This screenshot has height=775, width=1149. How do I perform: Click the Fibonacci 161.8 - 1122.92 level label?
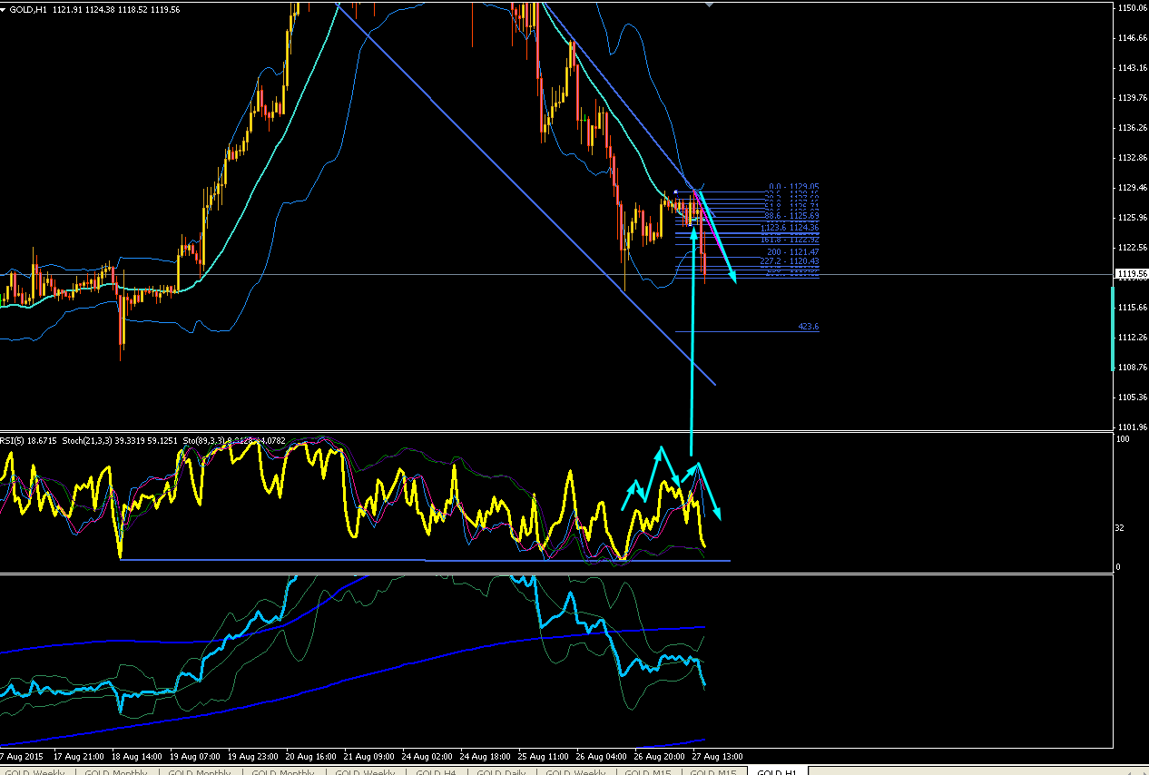pos(790,240)
